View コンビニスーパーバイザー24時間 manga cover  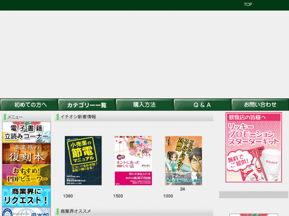click(x=183, y=161)
